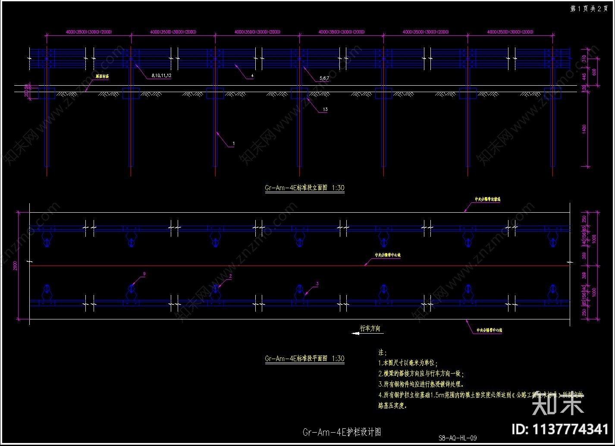The width and height of the screenshot is (615, 446).
Task: Select note 2 about "行车方向一致"
Action: pos(421,374)
